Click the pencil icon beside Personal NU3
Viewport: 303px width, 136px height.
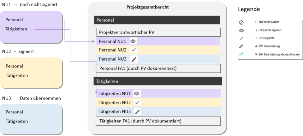[134, 59]
